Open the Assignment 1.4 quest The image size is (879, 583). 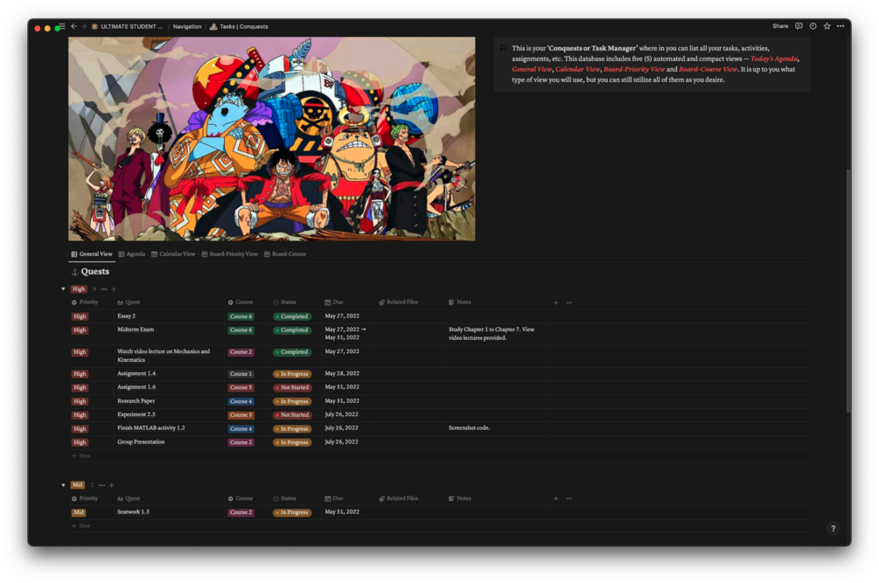(x=136, y=373)
